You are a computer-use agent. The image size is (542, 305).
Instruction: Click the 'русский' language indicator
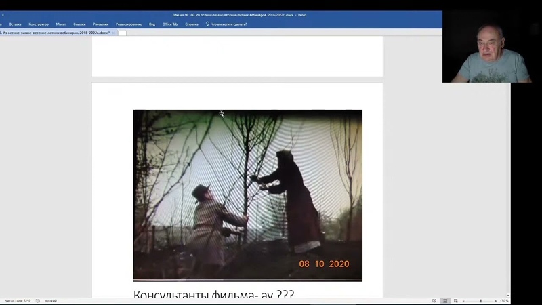[x=51, y=301]
